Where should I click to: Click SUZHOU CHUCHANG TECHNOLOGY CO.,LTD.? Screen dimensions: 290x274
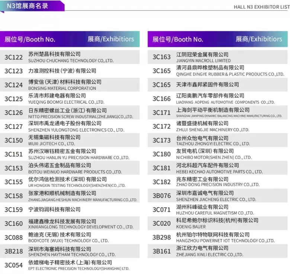click(71, 61)
